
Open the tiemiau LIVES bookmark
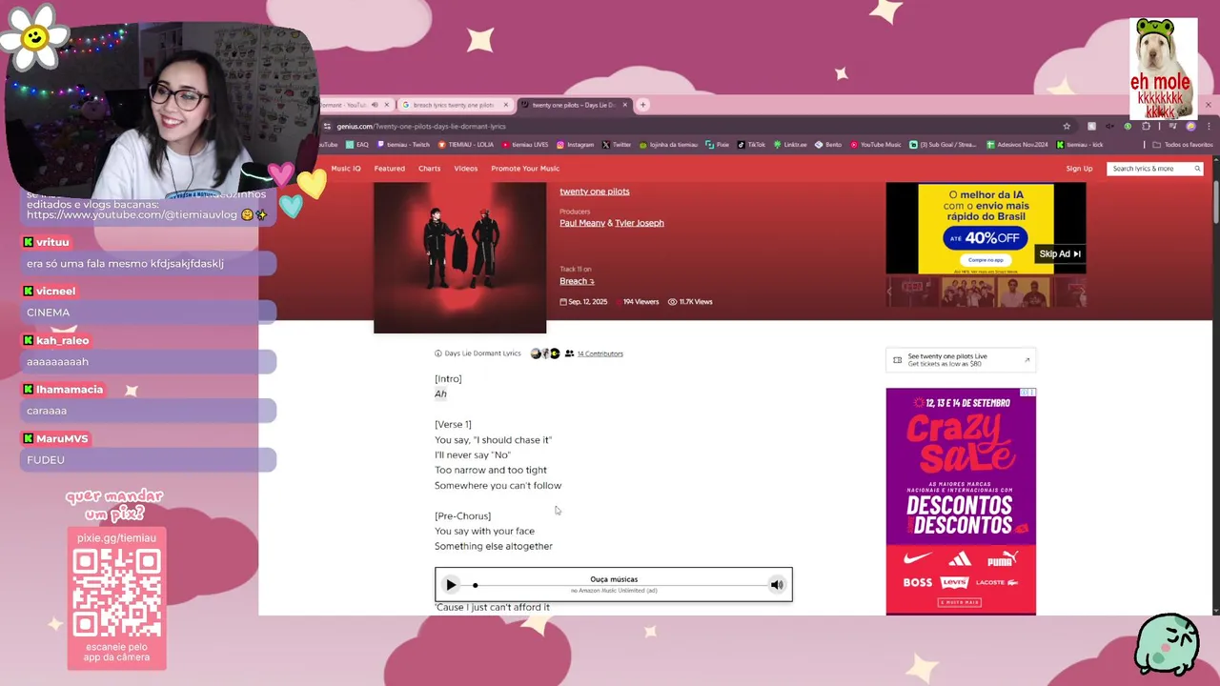point(525,145)
